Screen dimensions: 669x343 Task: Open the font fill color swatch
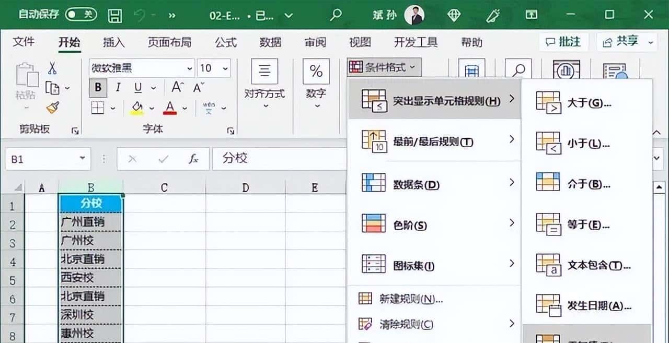pos(137,107)
